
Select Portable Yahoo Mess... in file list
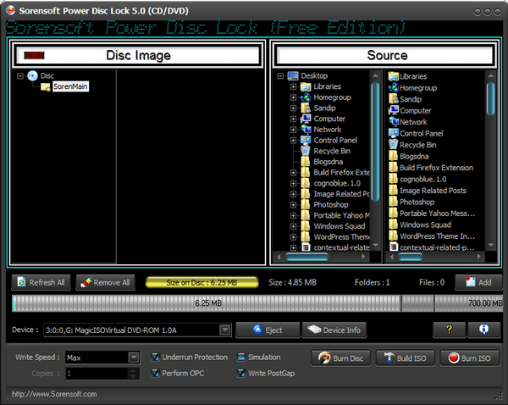437,213
